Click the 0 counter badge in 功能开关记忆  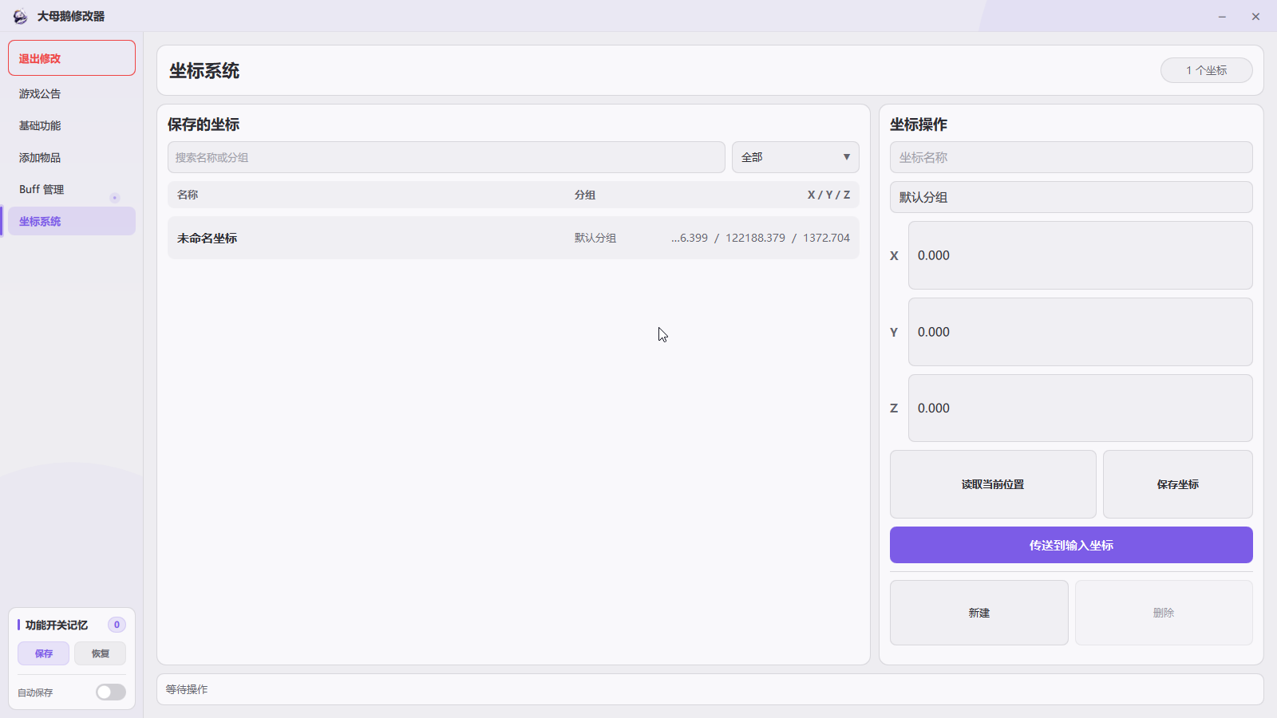pyautogui.click(x=117, y=625)
